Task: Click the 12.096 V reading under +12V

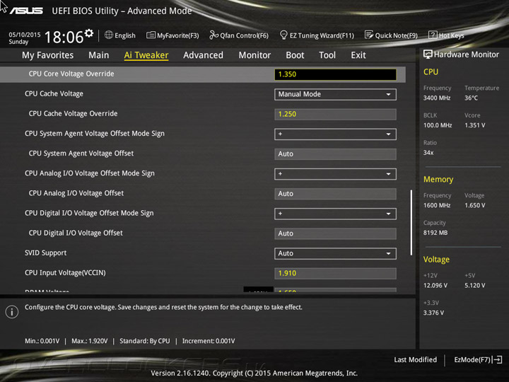Action: coord(435,285)
